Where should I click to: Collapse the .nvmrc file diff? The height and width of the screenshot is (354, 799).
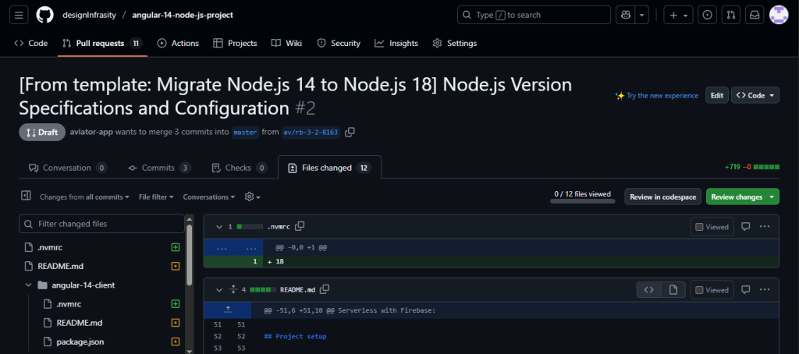point(218,227)
